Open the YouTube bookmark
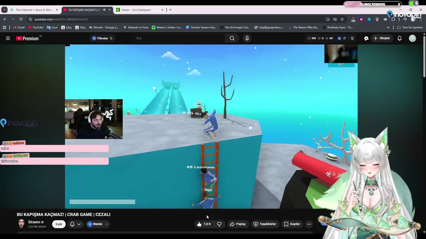The width and height of the screenshot is (426, 239). 36,28
